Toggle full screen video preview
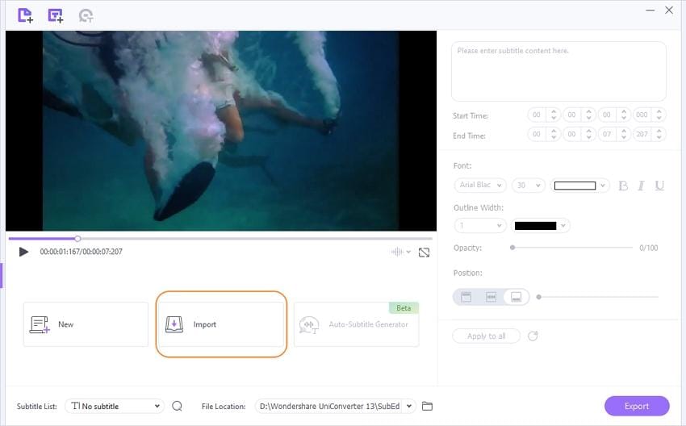This screenshot has width=686, height=426. 424,253
